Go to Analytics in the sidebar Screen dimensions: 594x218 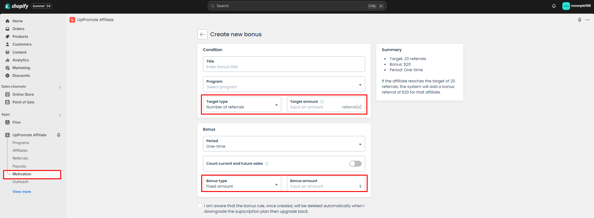click(x=20, y=60)
